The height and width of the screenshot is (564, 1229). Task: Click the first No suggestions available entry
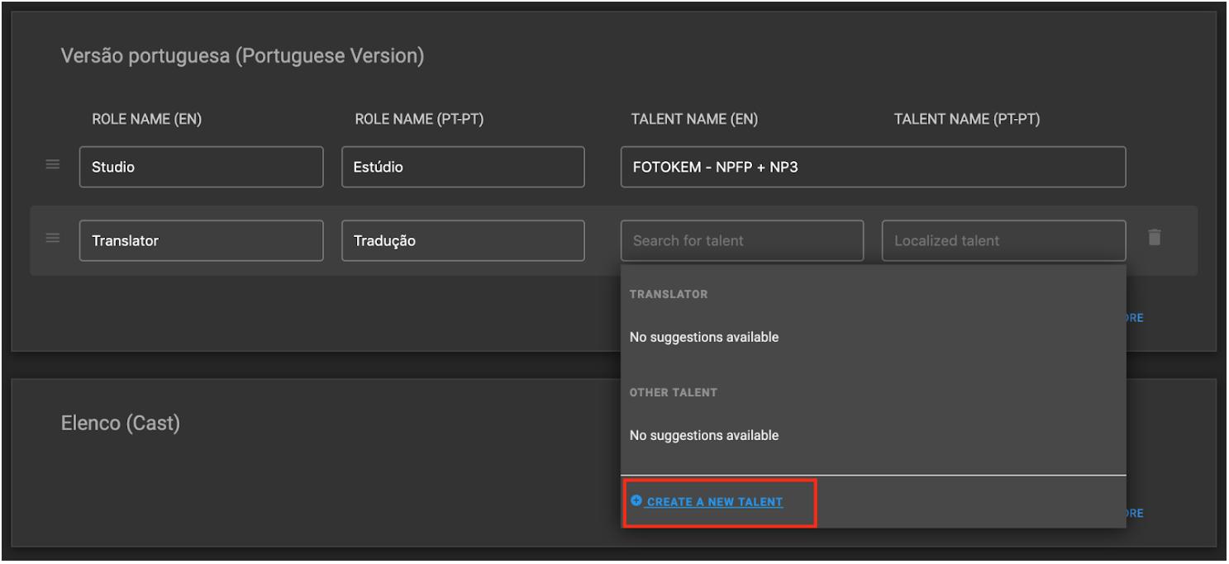703,337
